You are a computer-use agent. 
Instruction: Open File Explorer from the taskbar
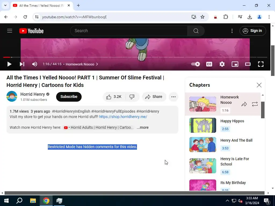[33, 201]
